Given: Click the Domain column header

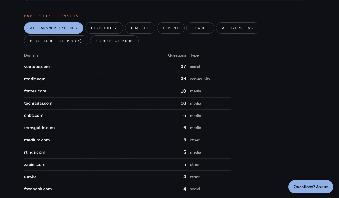Looking at the screenshot, I should [31, 55].
